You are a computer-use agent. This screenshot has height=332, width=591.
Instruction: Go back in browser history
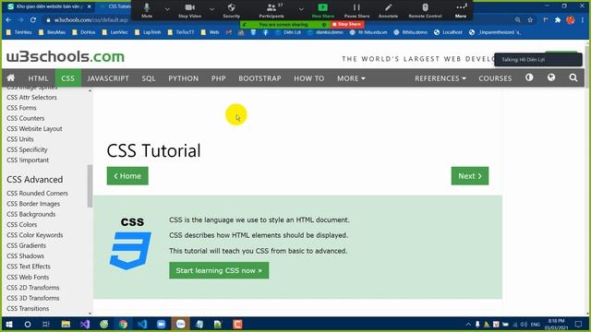pyautogui.click(x=8, y=19)
